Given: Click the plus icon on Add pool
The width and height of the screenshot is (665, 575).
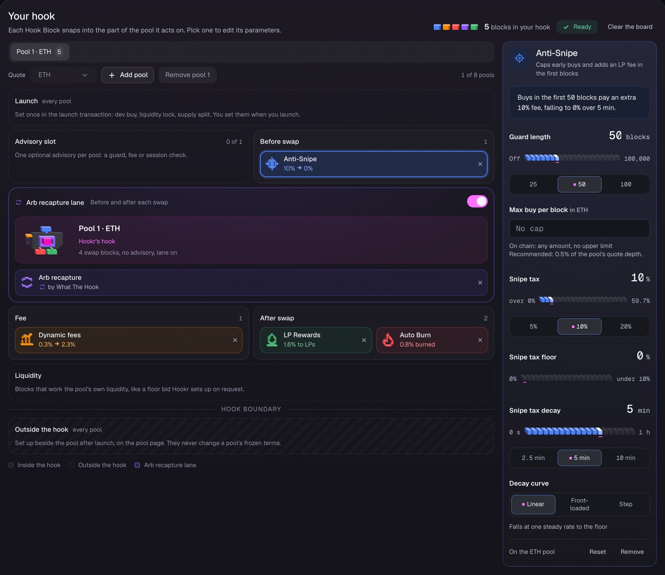Looking at the screenshot, I should coord(112,75).
